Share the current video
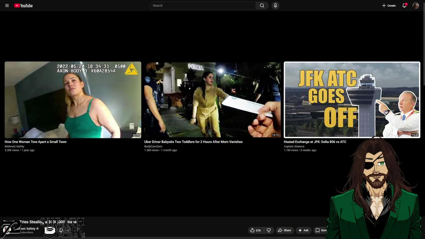 pyautogui.click(x=285, y=230)
